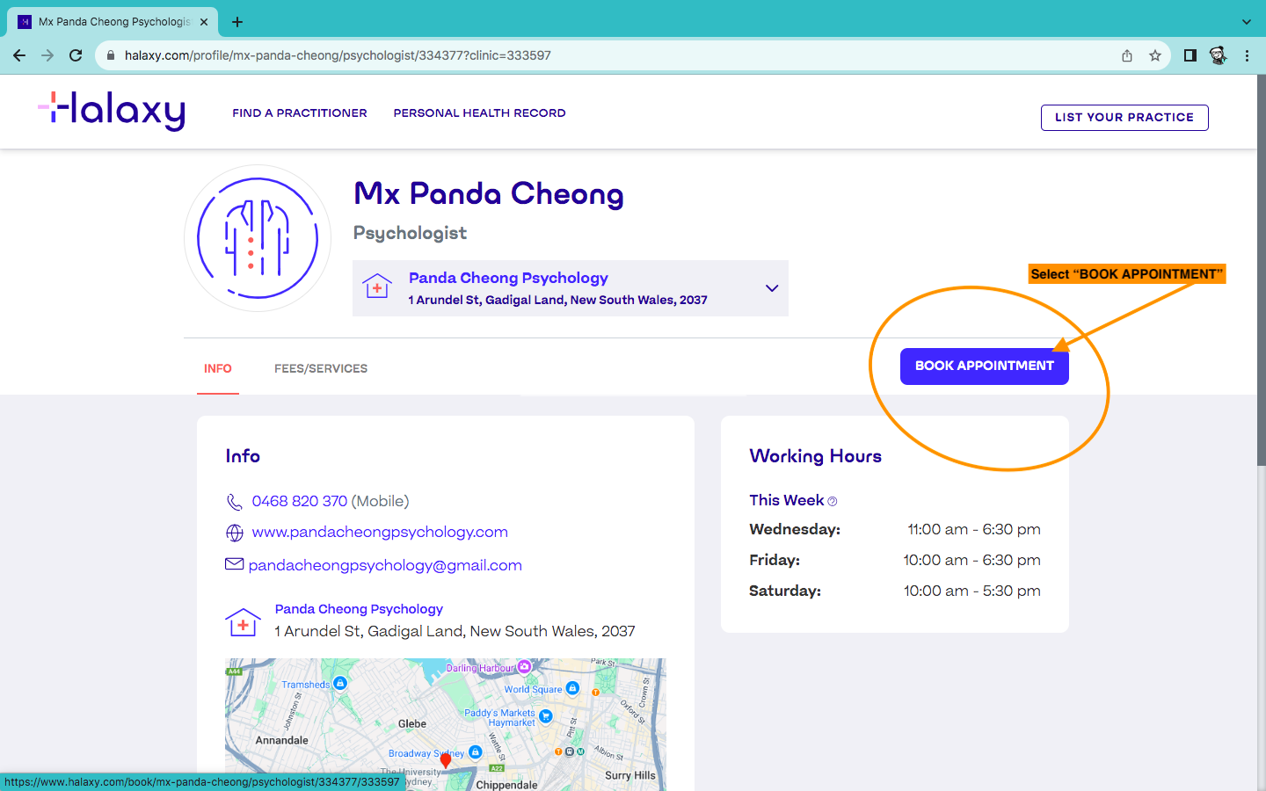Click the Mx Panda Cheong heading

(489, 193)
